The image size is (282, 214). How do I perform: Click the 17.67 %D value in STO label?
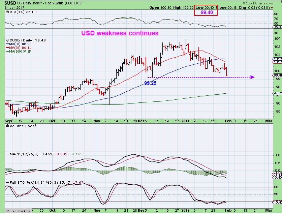(78, 183)
